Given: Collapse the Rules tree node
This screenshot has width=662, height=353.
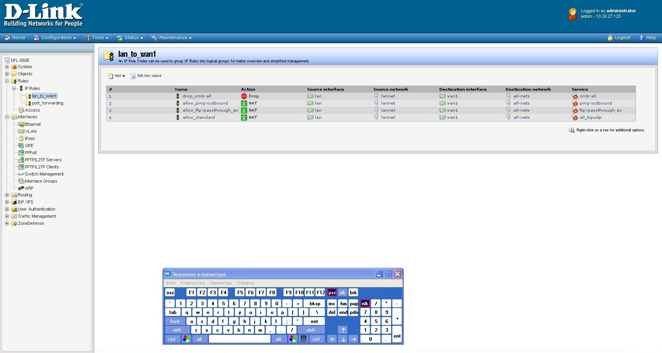Looking at the screenshot, I should 7,81.
